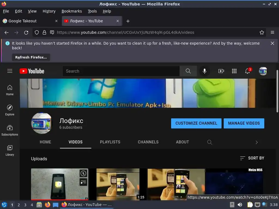
Task: Open a new tab with plus
Action: click(x=128, y=21)
